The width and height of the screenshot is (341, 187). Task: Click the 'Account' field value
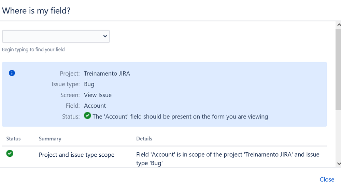[95, 106]
